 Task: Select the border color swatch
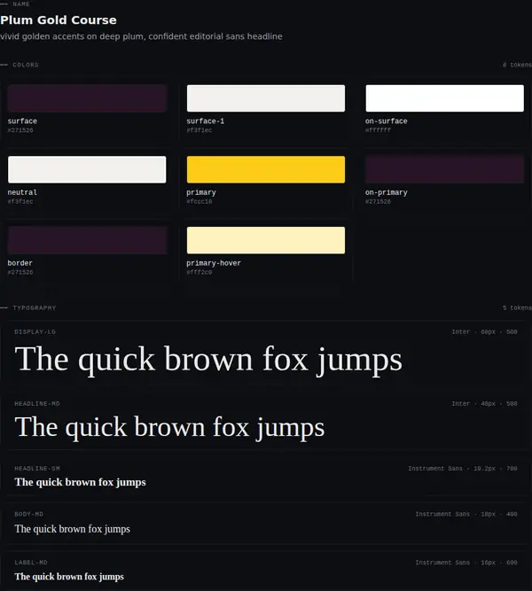[87, 240]
